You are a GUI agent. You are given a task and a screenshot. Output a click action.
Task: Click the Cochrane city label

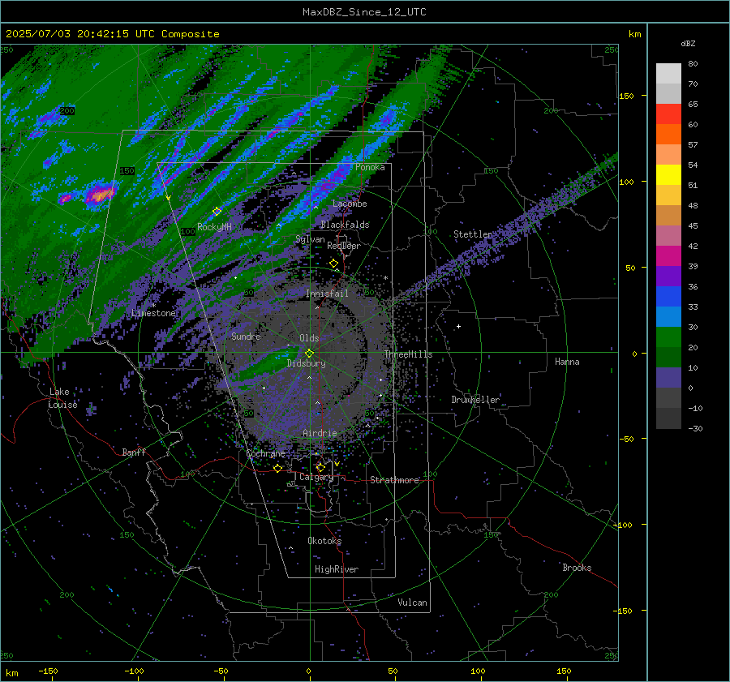pos(265,453)
